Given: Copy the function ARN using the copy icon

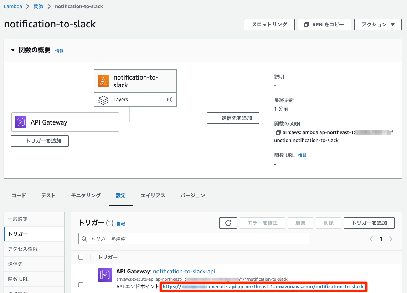Looking at the screenshot, I should click(x=278, y=133).
